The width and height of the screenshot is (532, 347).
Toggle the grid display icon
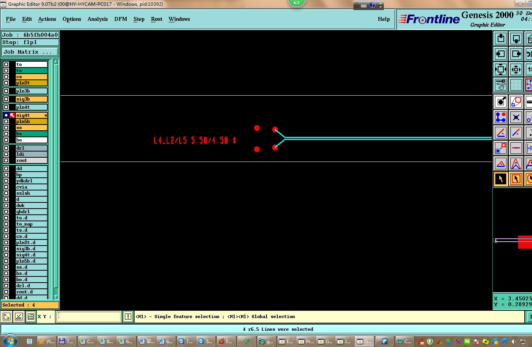point(516,85)
